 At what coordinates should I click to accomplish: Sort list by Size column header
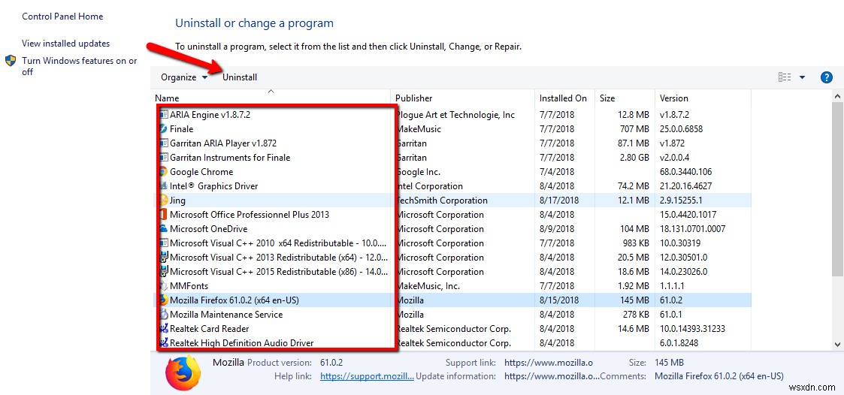[625, 98]
